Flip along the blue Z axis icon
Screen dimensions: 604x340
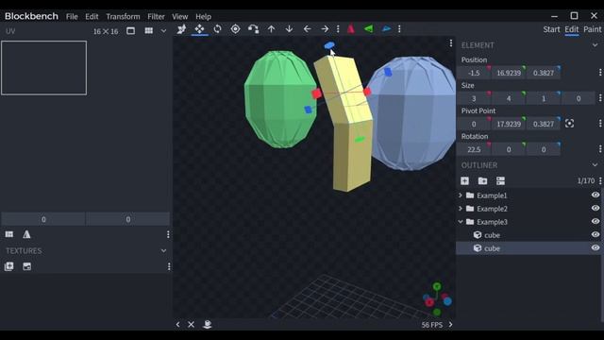tap(386, 29)
